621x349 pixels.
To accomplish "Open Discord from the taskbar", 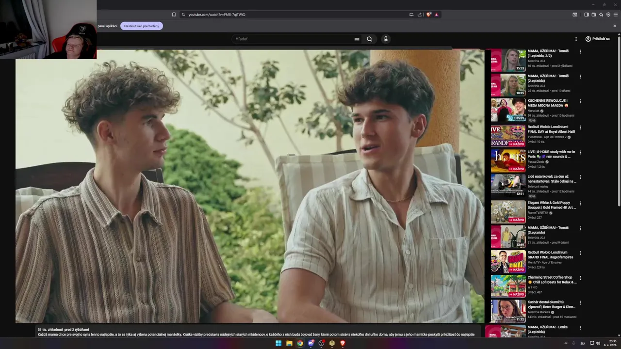I will (x=310, y=343).
